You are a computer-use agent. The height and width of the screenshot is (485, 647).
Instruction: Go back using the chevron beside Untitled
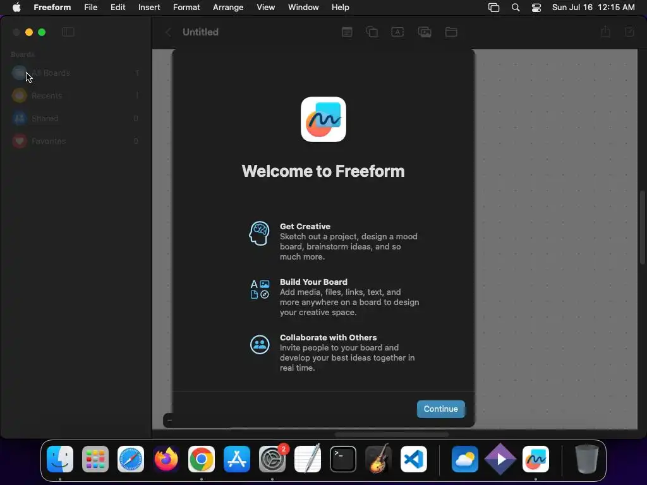pyautogui.click(x=168, y=32)
